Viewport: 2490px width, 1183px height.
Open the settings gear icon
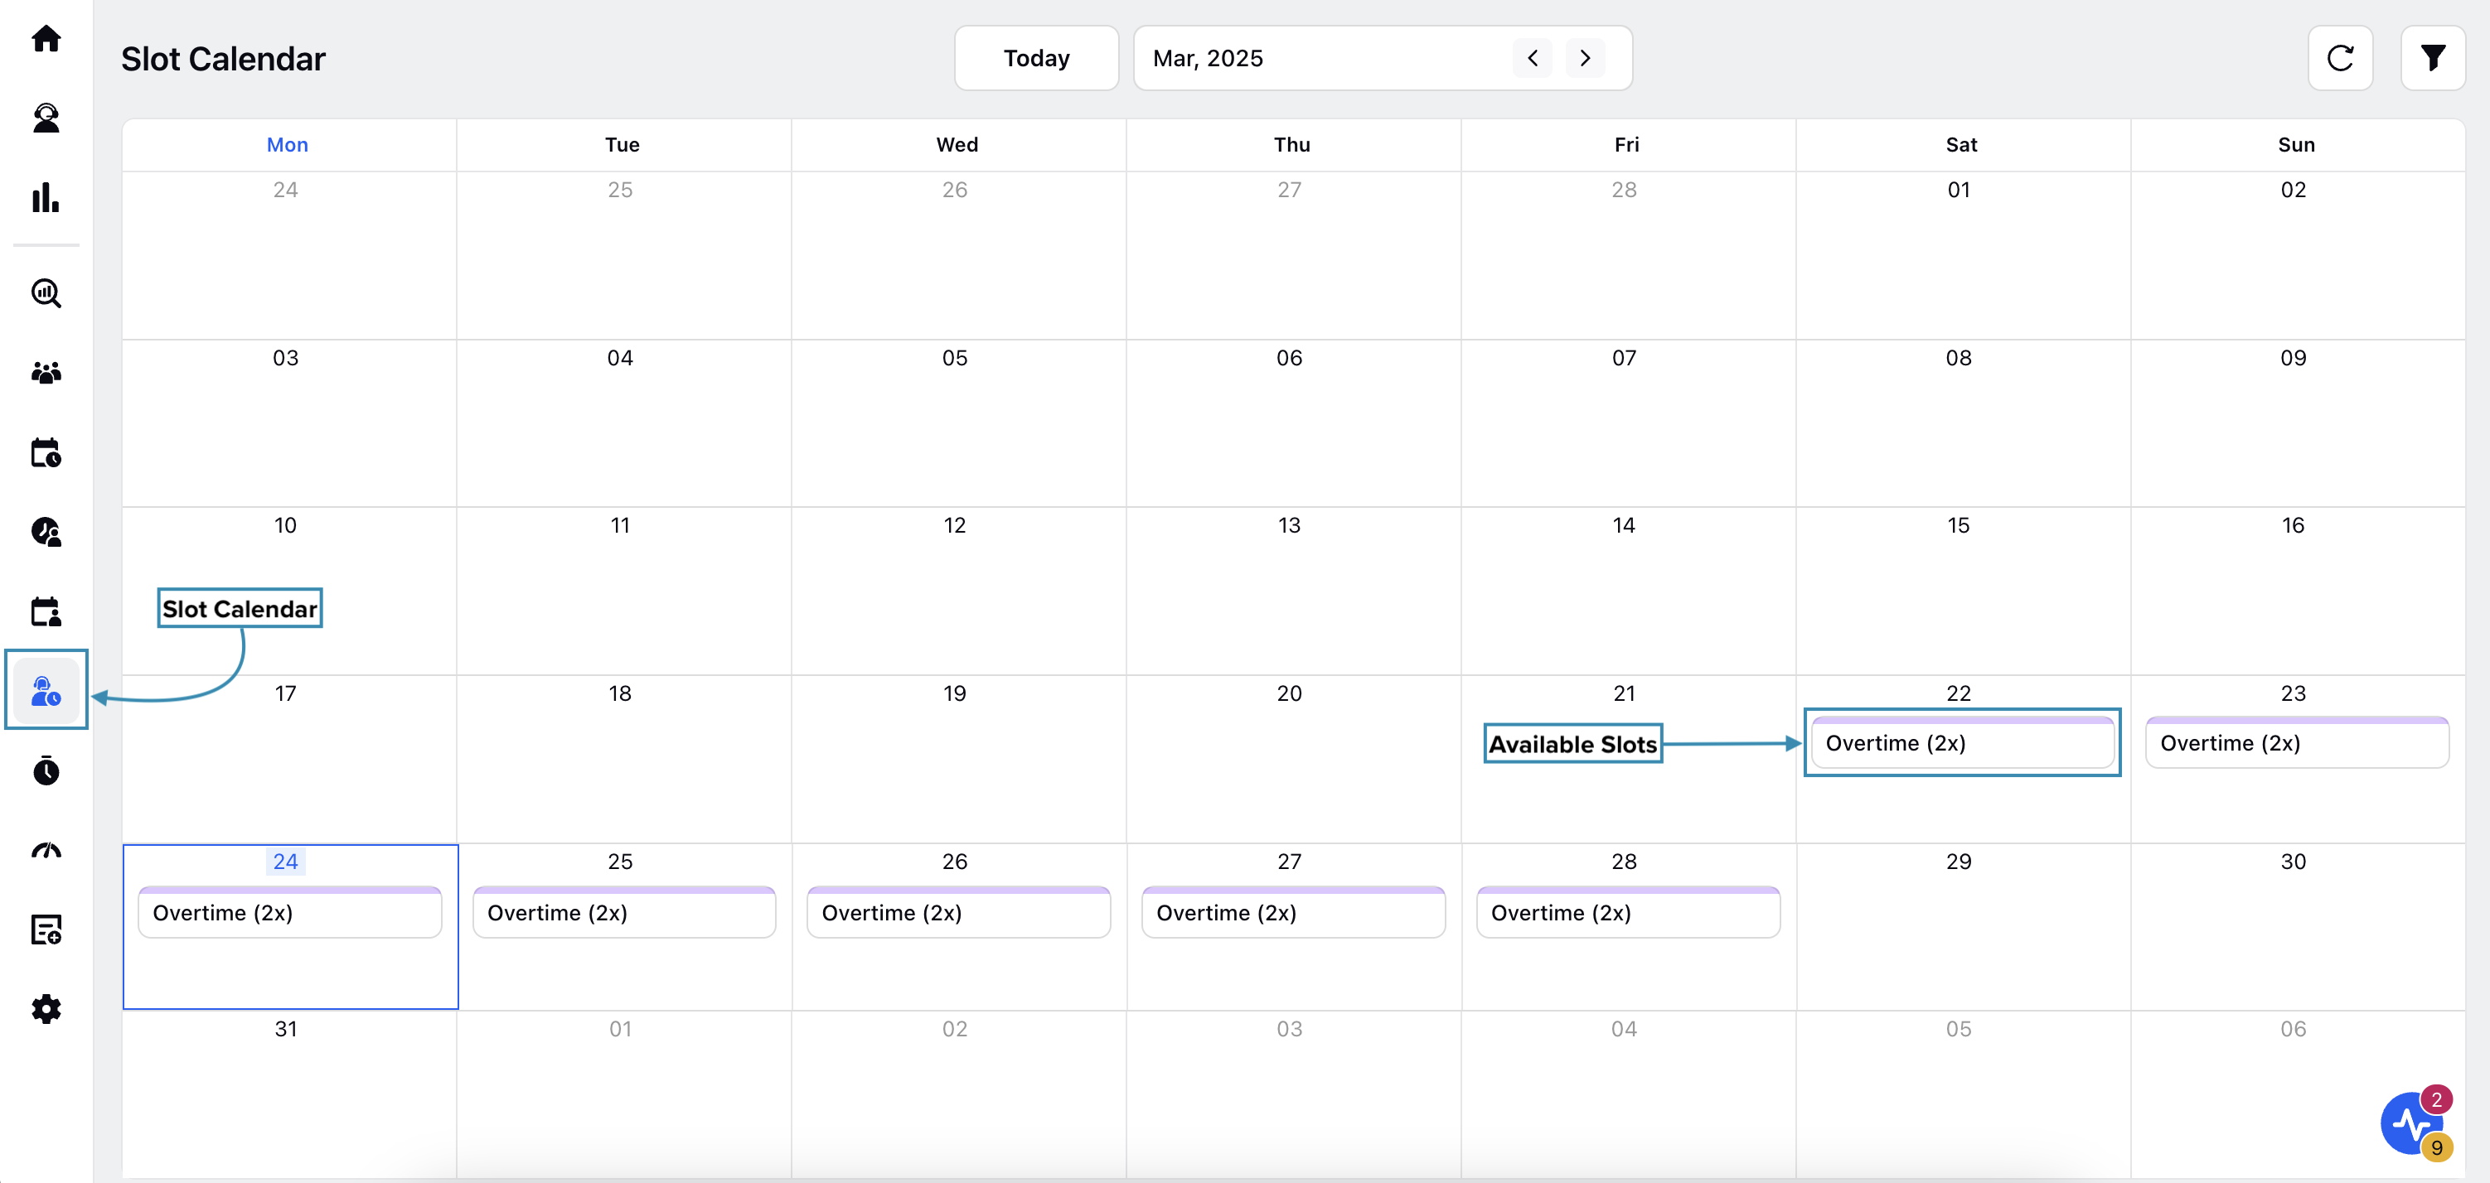point(46,1009)
